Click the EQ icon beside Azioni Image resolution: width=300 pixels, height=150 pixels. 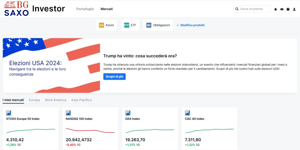click(x=101, y=25)
